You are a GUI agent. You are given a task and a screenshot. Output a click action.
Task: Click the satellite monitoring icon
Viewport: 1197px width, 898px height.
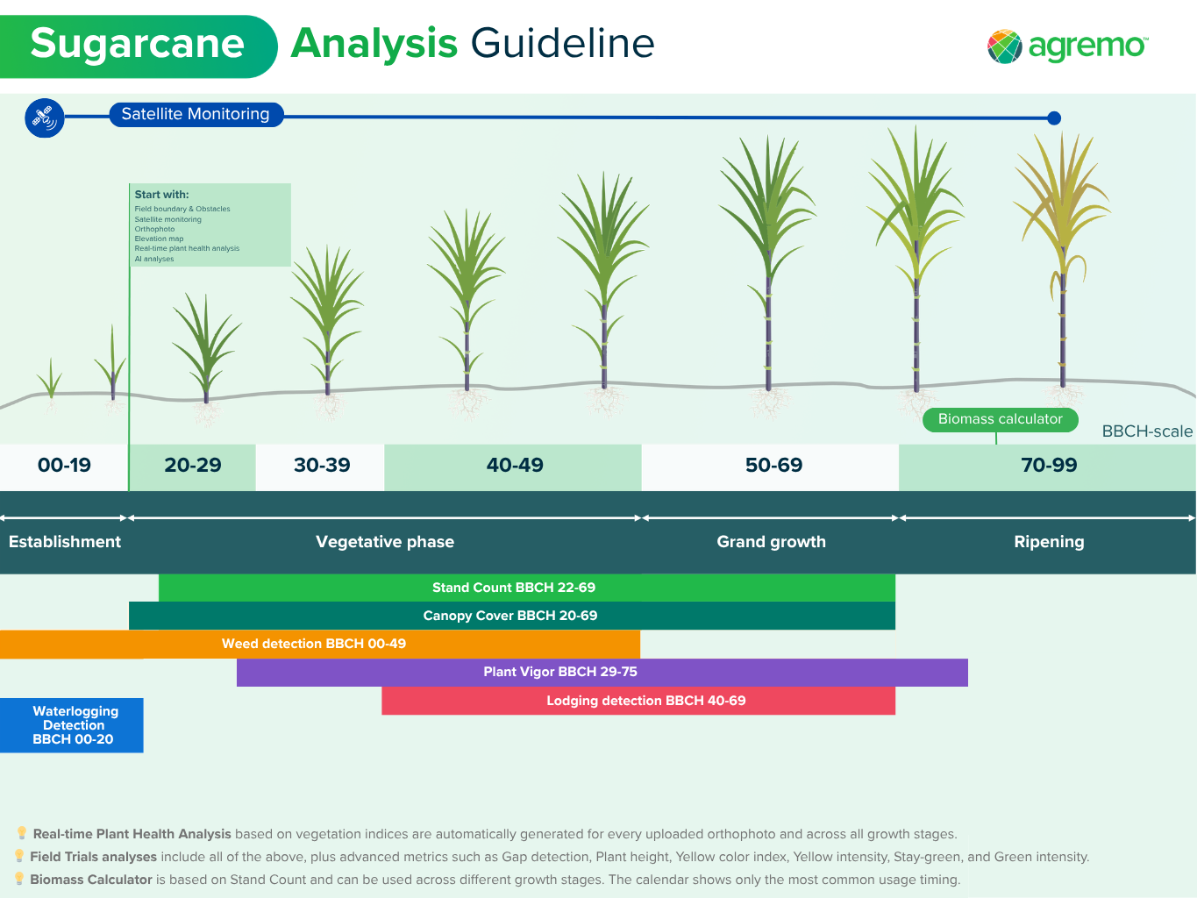click(45, 117)
